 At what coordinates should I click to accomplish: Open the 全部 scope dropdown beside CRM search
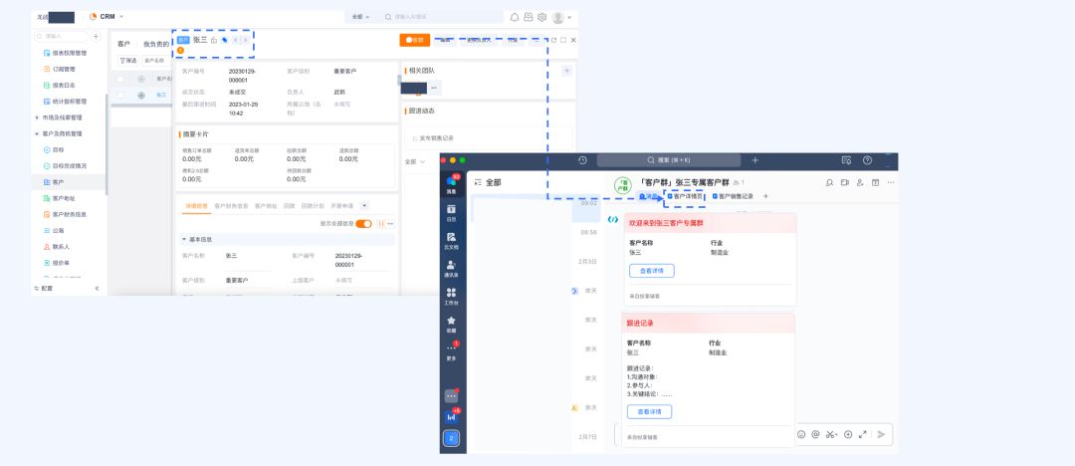[360, 17]
